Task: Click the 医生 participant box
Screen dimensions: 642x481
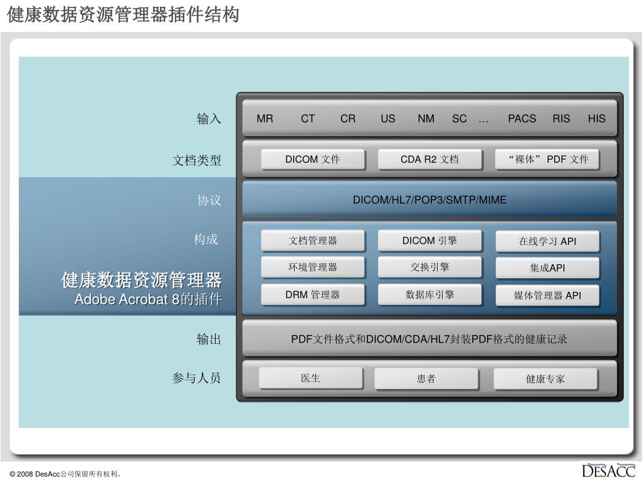Action: coord(311,378)
